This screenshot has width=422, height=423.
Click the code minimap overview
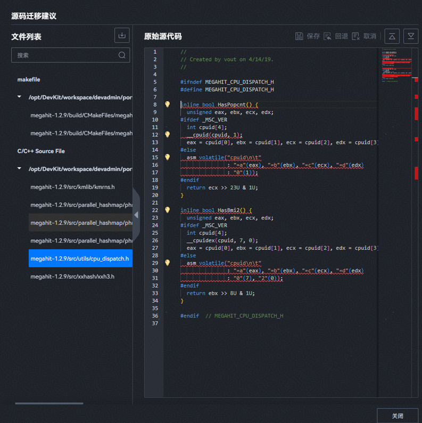click(396, 64)
